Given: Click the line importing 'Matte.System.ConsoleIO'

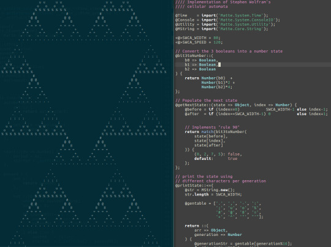Looking at the screenshot, I should pos(227,20).
